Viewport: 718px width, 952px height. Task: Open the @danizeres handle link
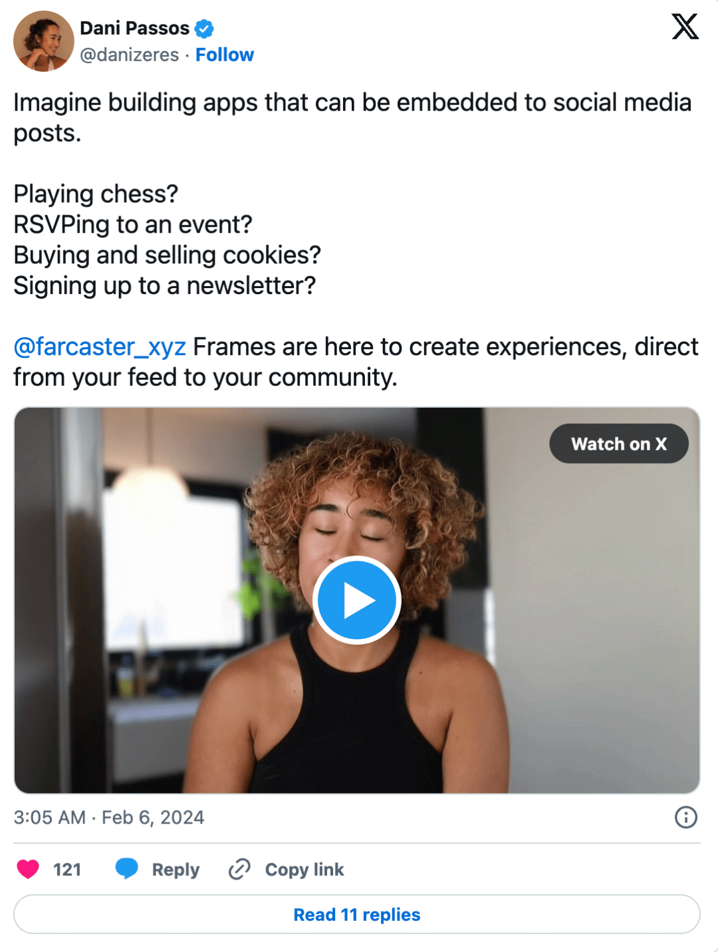[x=130, y=55]
